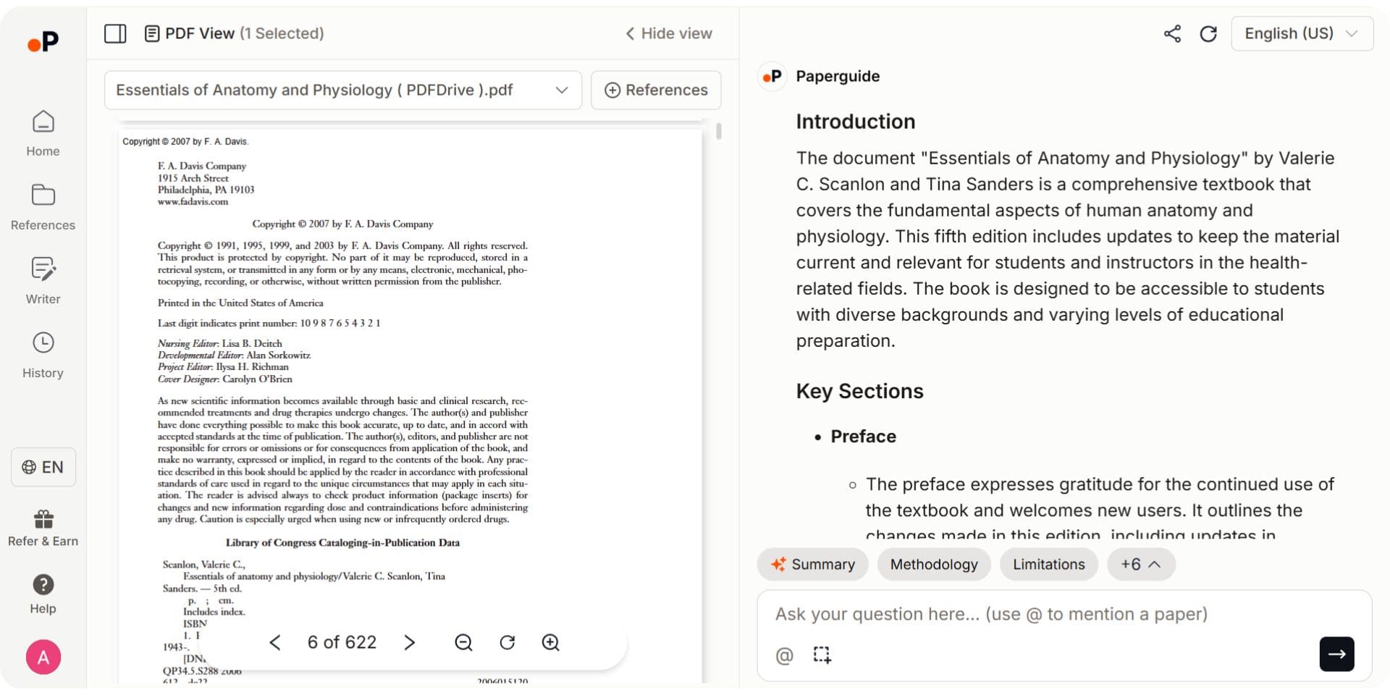Go to the next PDF page
Image resolution: width=1390 pixels, height=695 pixels.
[x=410, y=642]
